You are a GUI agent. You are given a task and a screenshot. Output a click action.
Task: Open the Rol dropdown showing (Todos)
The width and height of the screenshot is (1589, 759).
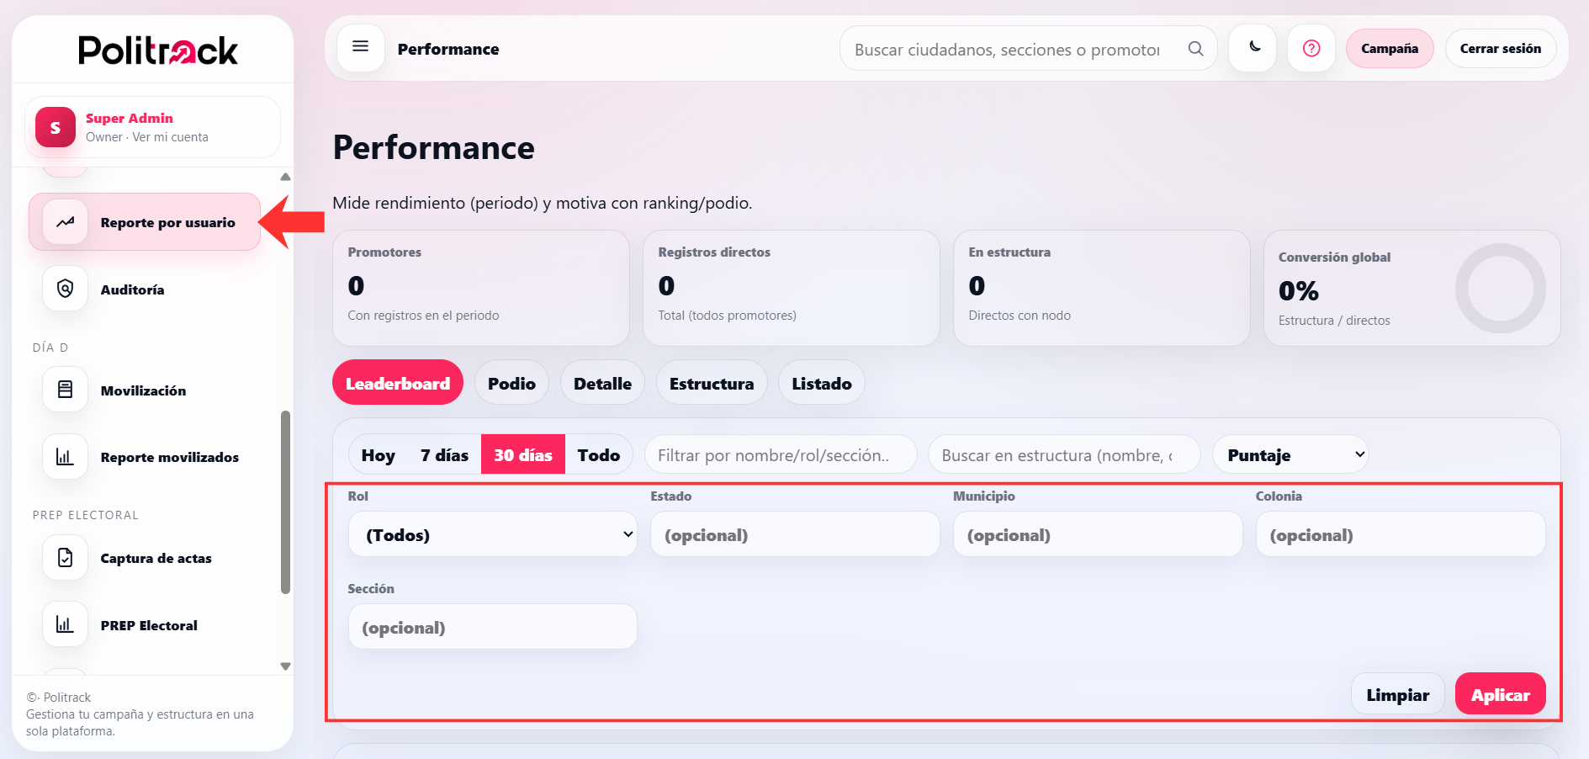492,533
